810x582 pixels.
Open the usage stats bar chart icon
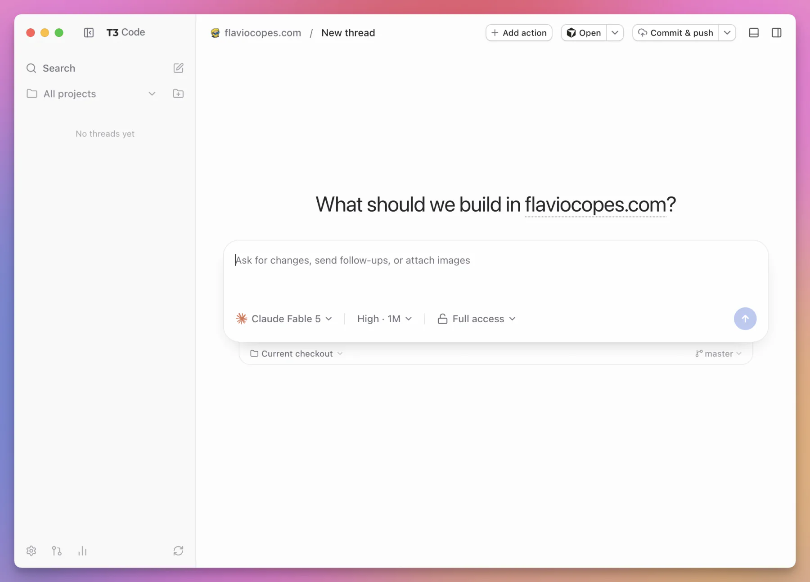(x=82, y=551)
